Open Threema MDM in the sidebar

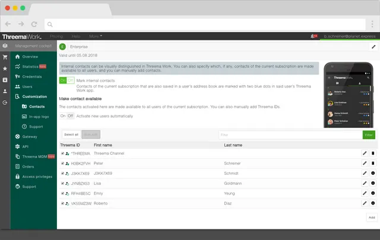(33, 156)
